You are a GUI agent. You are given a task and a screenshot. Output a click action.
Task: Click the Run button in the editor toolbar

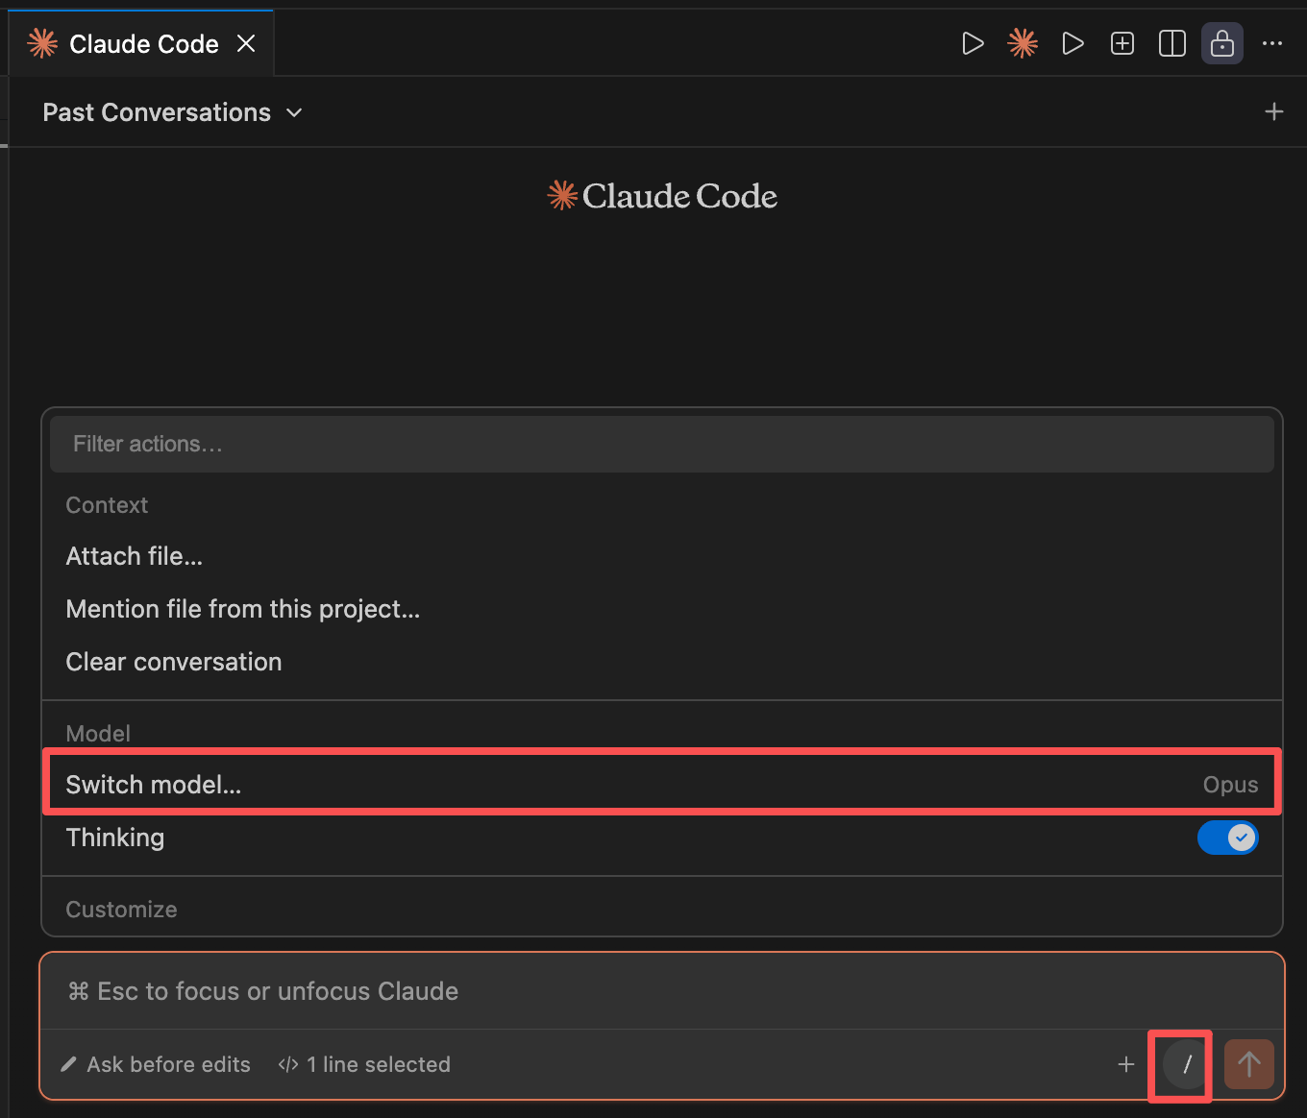pos(973,42)
